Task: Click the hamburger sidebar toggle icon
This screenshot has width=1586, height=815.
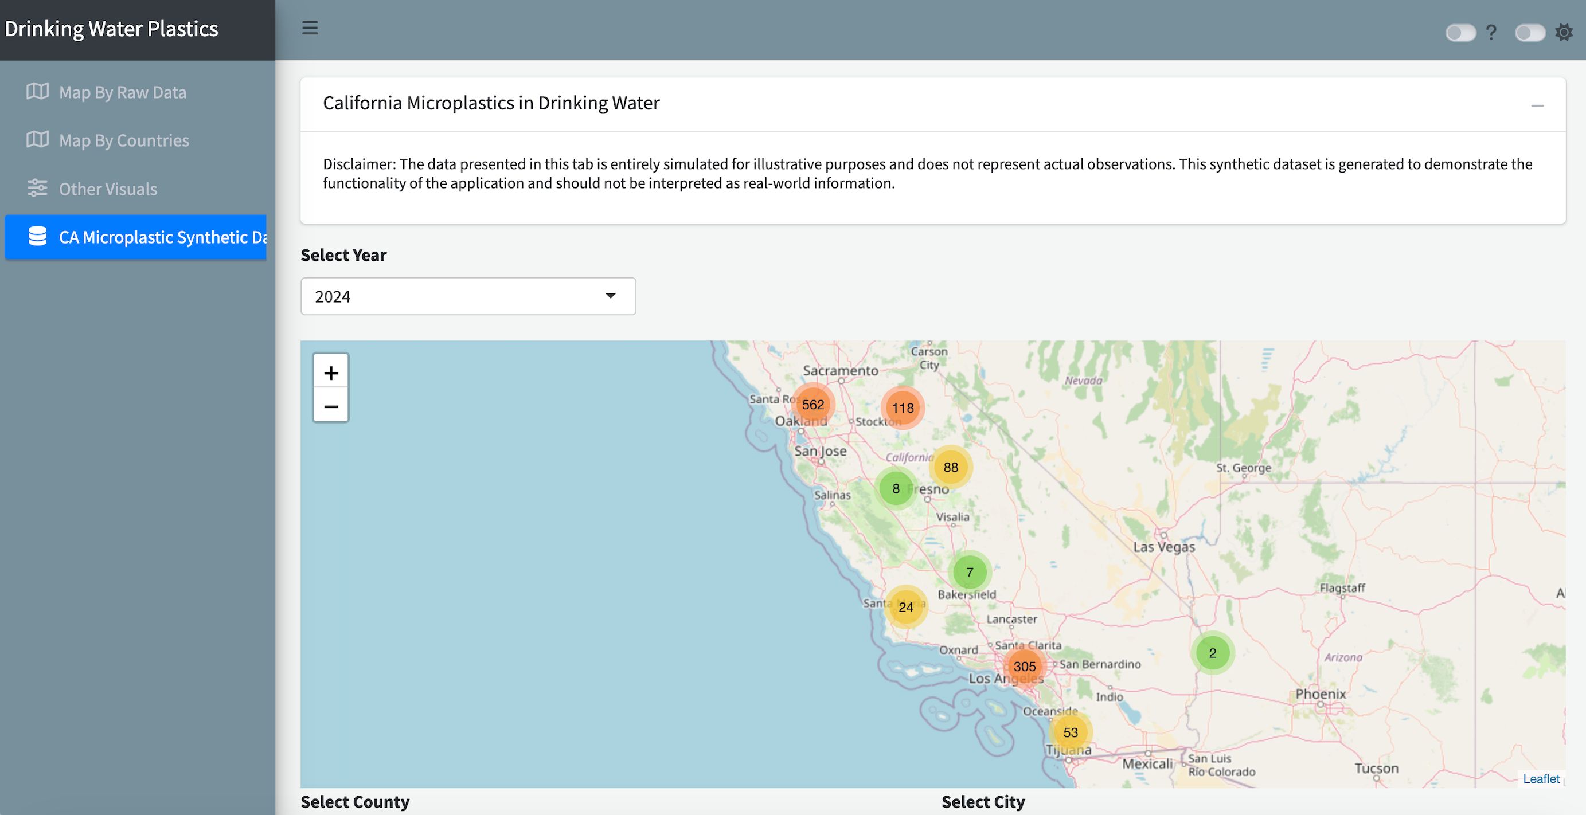Action: click(x=310, y=28)
